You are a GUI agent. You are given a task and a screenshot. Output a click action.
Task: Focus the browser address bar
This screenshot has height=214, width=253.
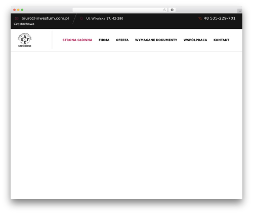(x=120, y=10)
